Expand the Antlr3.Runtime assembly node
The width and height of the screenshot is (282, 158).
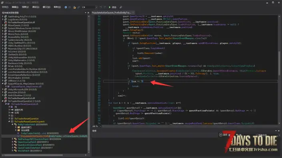tap(3, 95)
